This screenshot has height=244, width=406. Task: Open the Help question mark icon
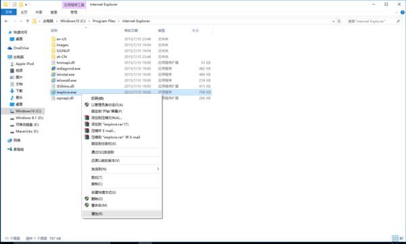tap(403, 12)
